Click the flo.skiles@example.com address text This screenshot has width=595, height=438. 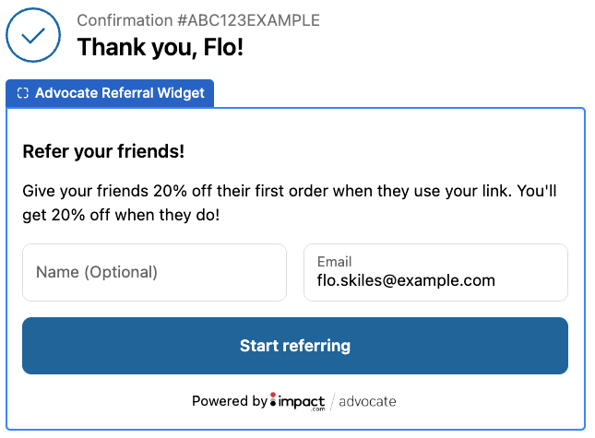tap(406, 280)
